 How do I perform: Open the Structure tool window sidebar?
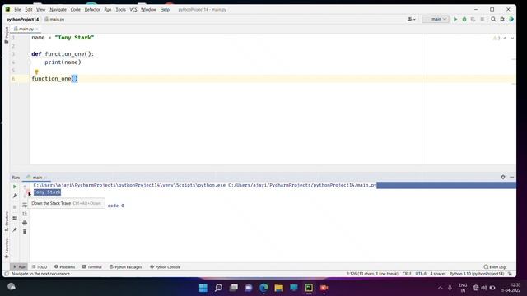[x=7, y=221]
